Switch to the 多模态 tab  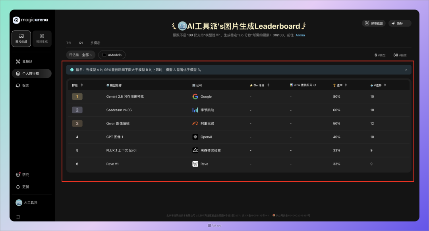[95, 43]
